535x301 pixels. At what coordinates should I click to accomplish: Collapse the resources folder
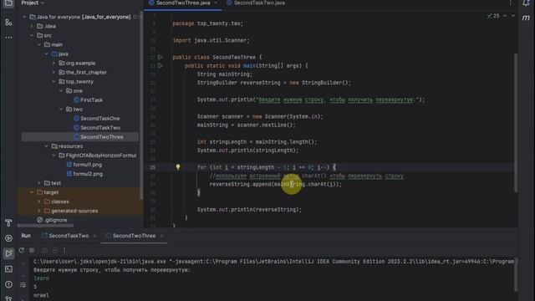coord(47,146)
